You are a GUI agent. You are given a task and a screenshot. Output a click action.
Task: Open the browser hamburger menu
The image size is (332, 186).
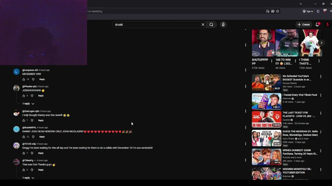331,11
